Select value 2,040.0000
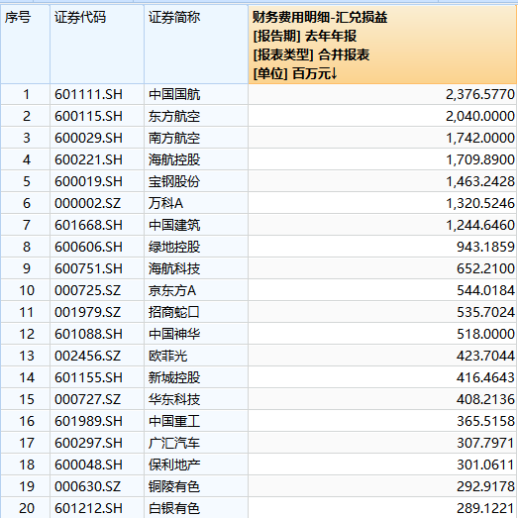 click(480, 116)
